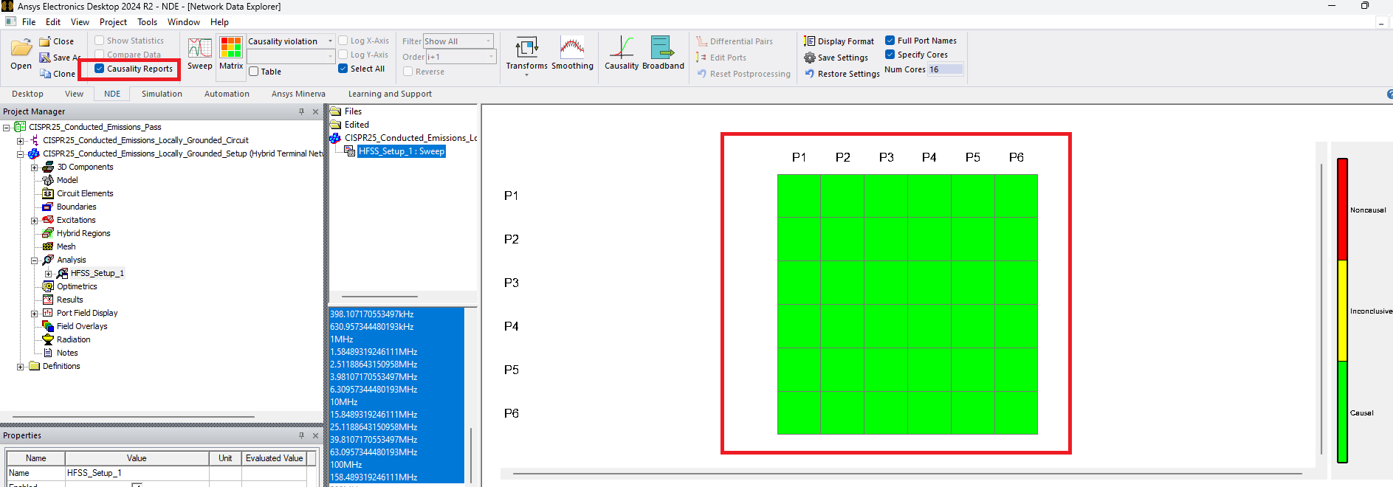The height and width of the screenshot is (487, 1393).
Task: Select the Matrix view icon
Action: (x=231, y=48)
